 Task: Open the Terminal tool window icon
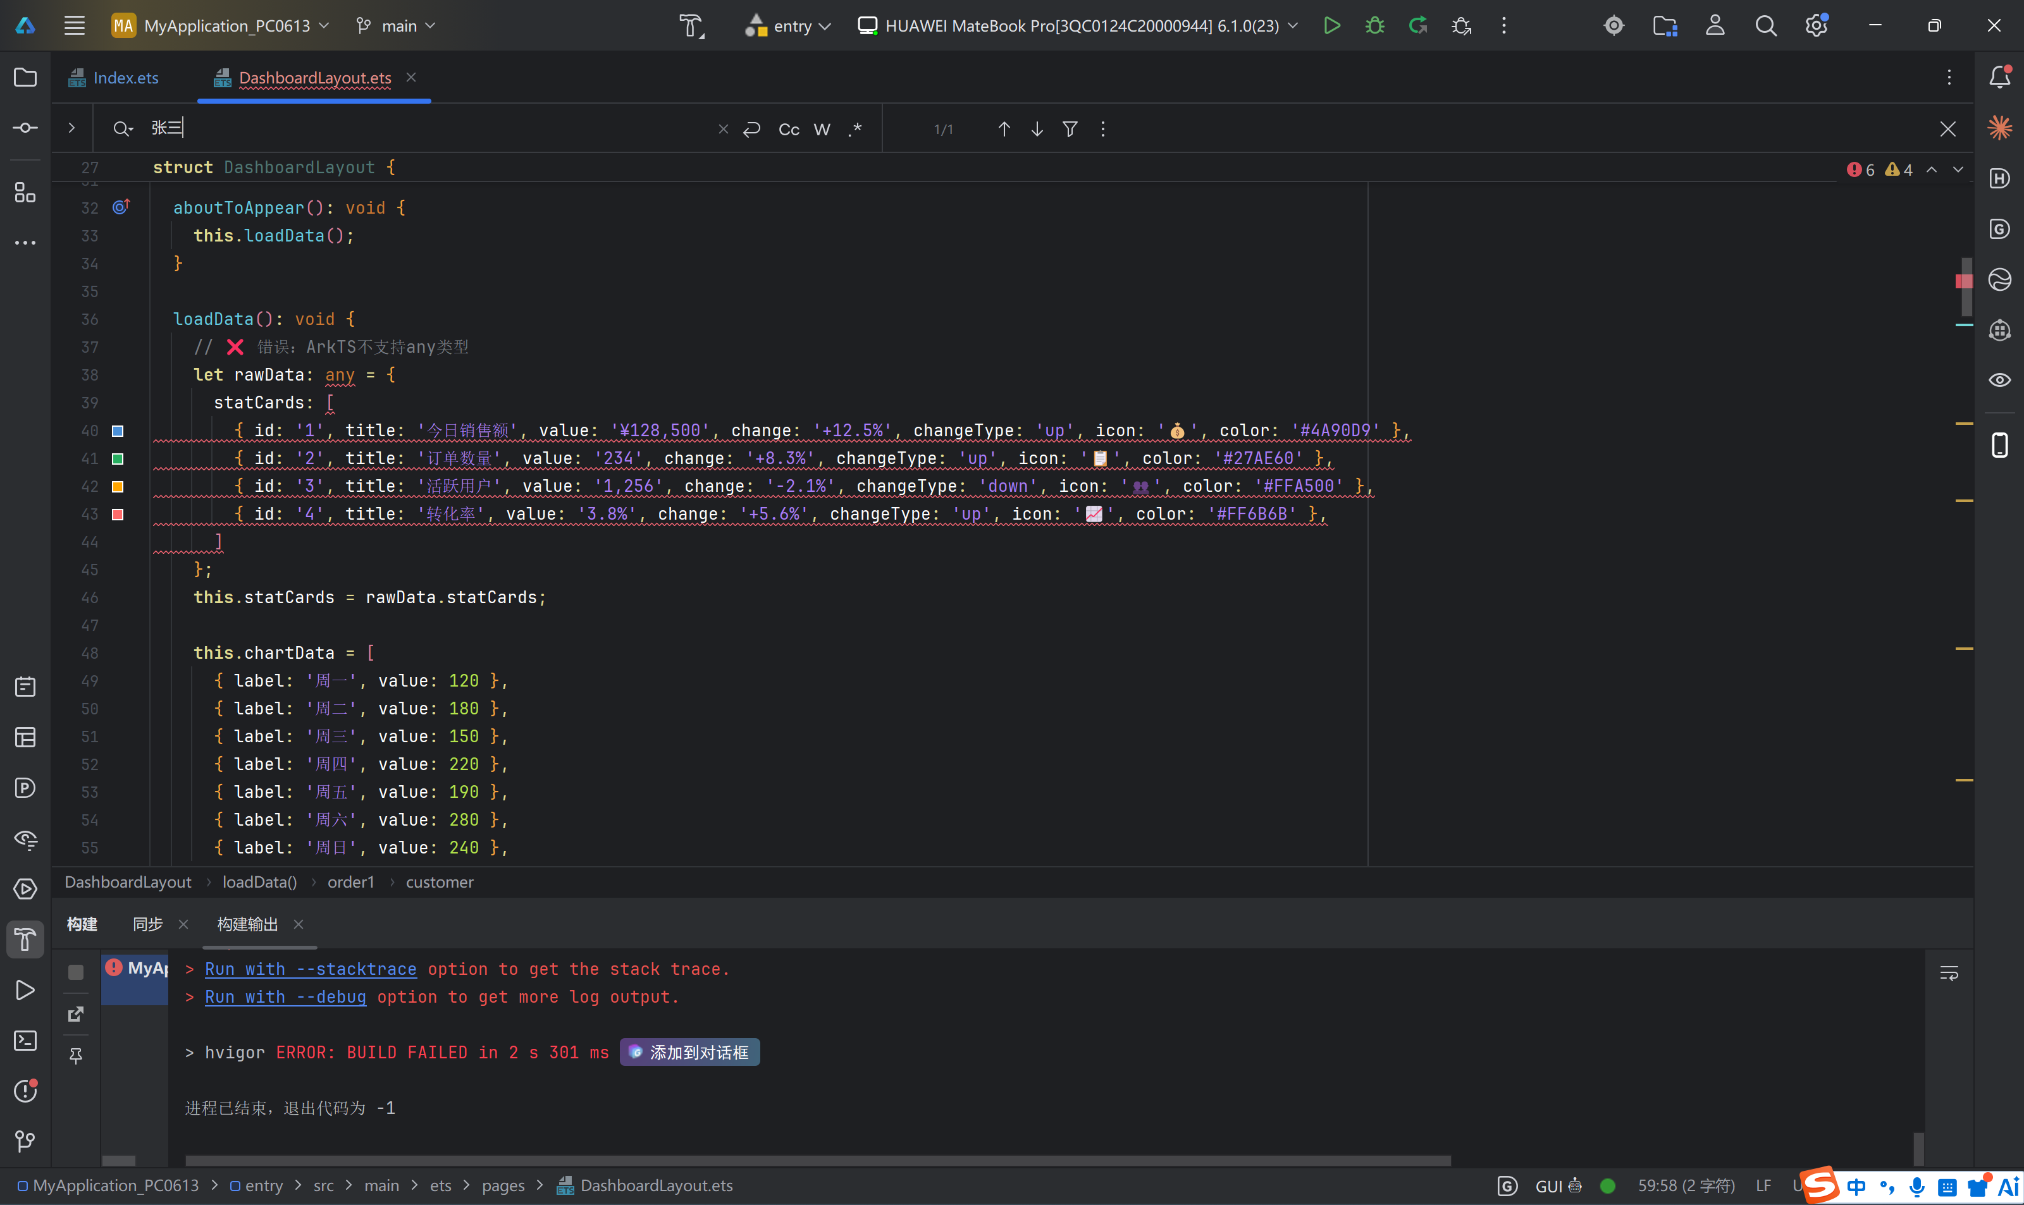(25, 1040)
